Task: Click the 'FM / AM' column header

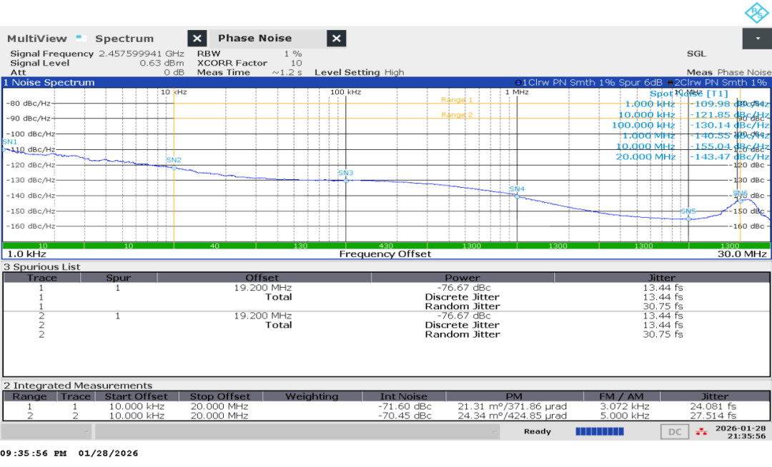Action: 621,396
